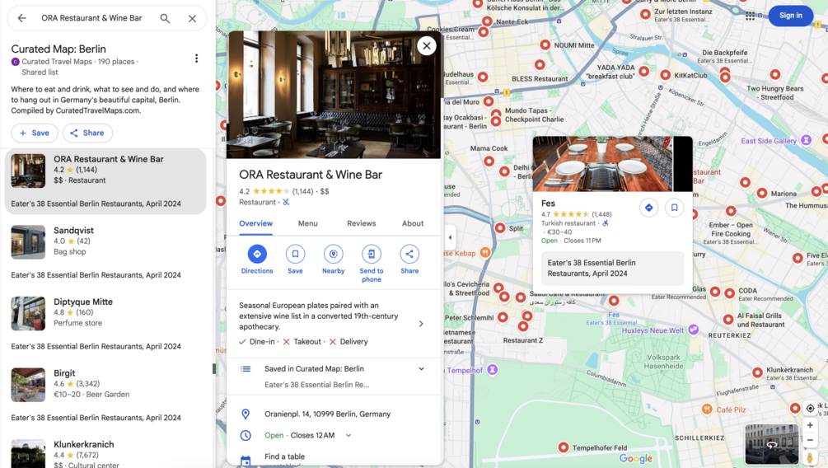This screenshot has height=468, width=828.
Task: Click the save bookmark icon on the Fes card
Action: [x=674, y=208]
